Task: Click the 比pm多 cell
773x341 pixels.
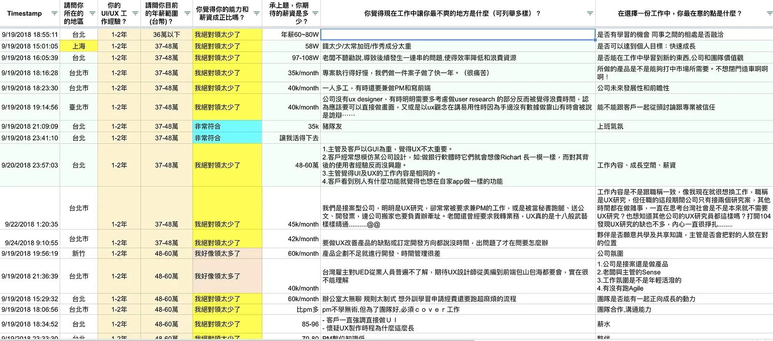Action: [291, 310]
